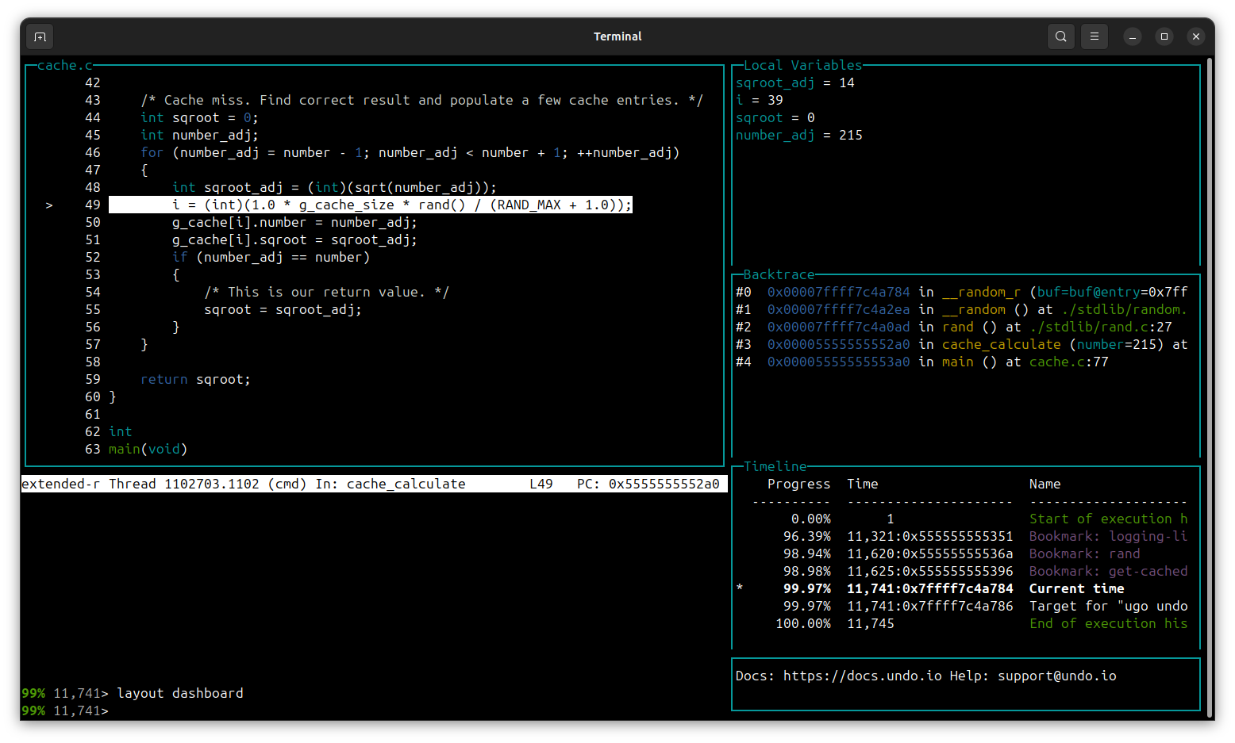Open the terminal hamburger menu
This screenshot has height=743, width=1235.
tap(1094, 36)
